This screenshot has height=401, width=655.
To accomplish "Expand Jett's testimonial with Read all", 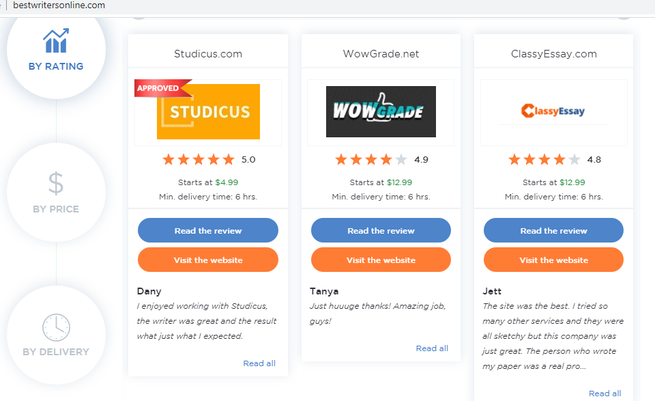I will pos(605,393).
